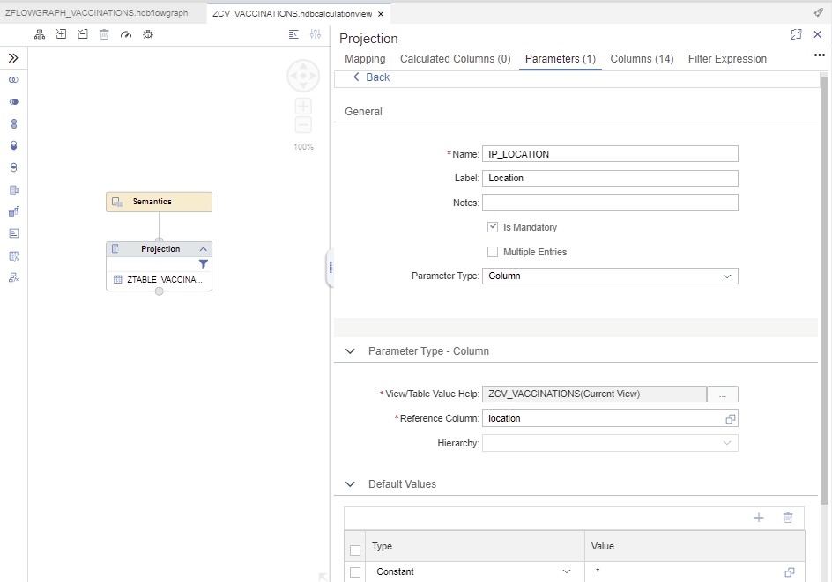Expand the node palette with double arrow

13,58
